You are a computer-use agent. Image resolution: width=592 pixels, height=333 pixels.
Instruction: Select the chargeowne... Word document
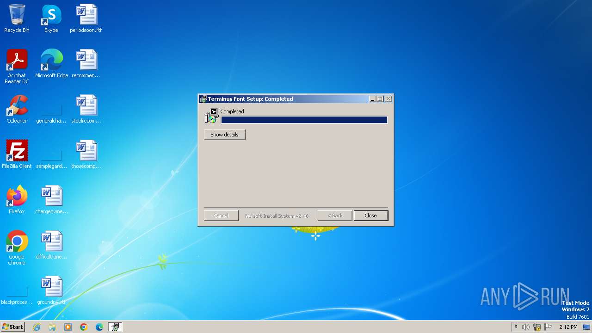click(x=51, y=200)
